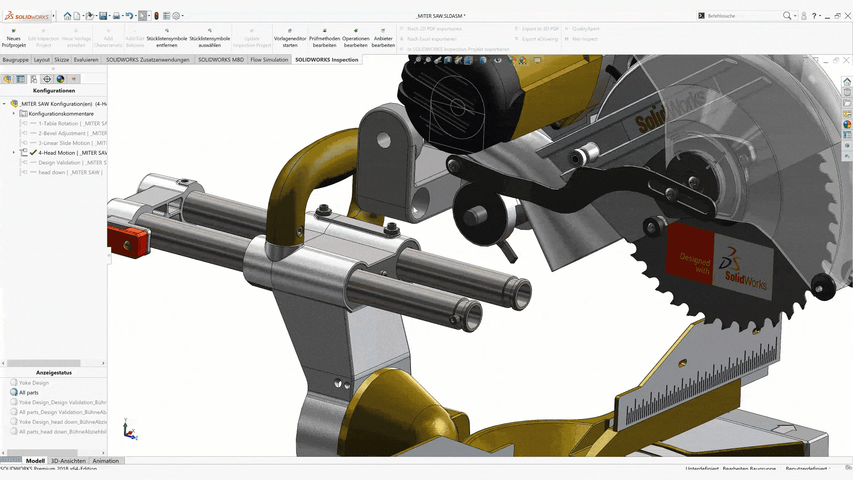Image resolution: width=853 pixels, height=480 pixels.
Task: Open the ConfigurationManager tab icon
Action: [34, 79]
